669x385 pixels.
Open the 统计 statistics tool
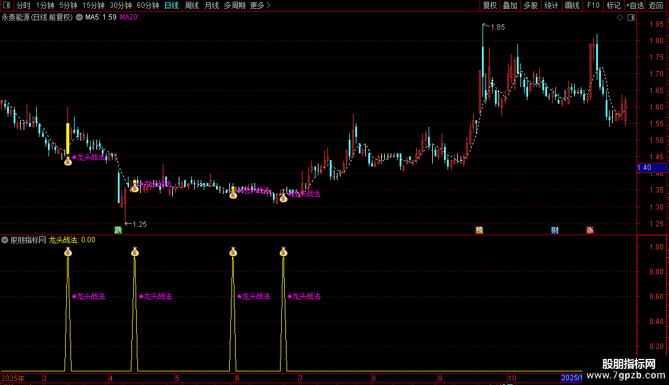pyautogui.click(x=551, y=5)
